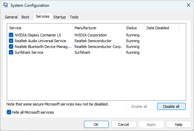Screen dimensions: 194x131
Task: Toggle Hide all Microsoft services
Action: (x=9, y=112)
